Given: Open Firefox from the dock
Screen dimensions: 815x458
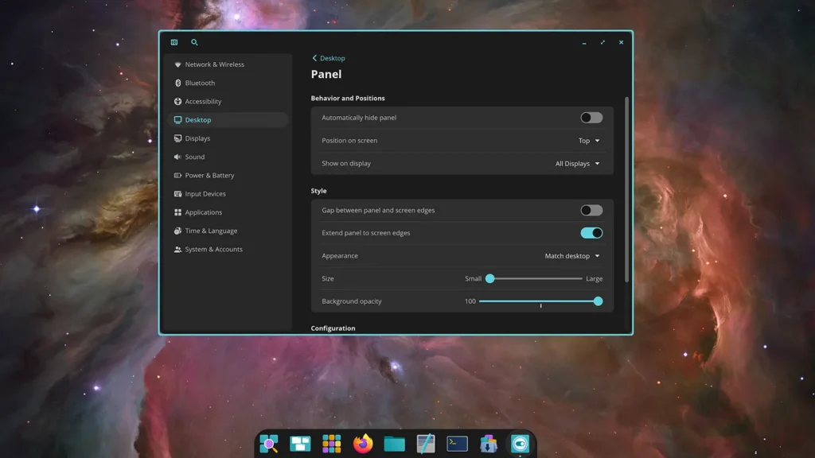Looking at the screenshot, I should [x=363, y=444].
